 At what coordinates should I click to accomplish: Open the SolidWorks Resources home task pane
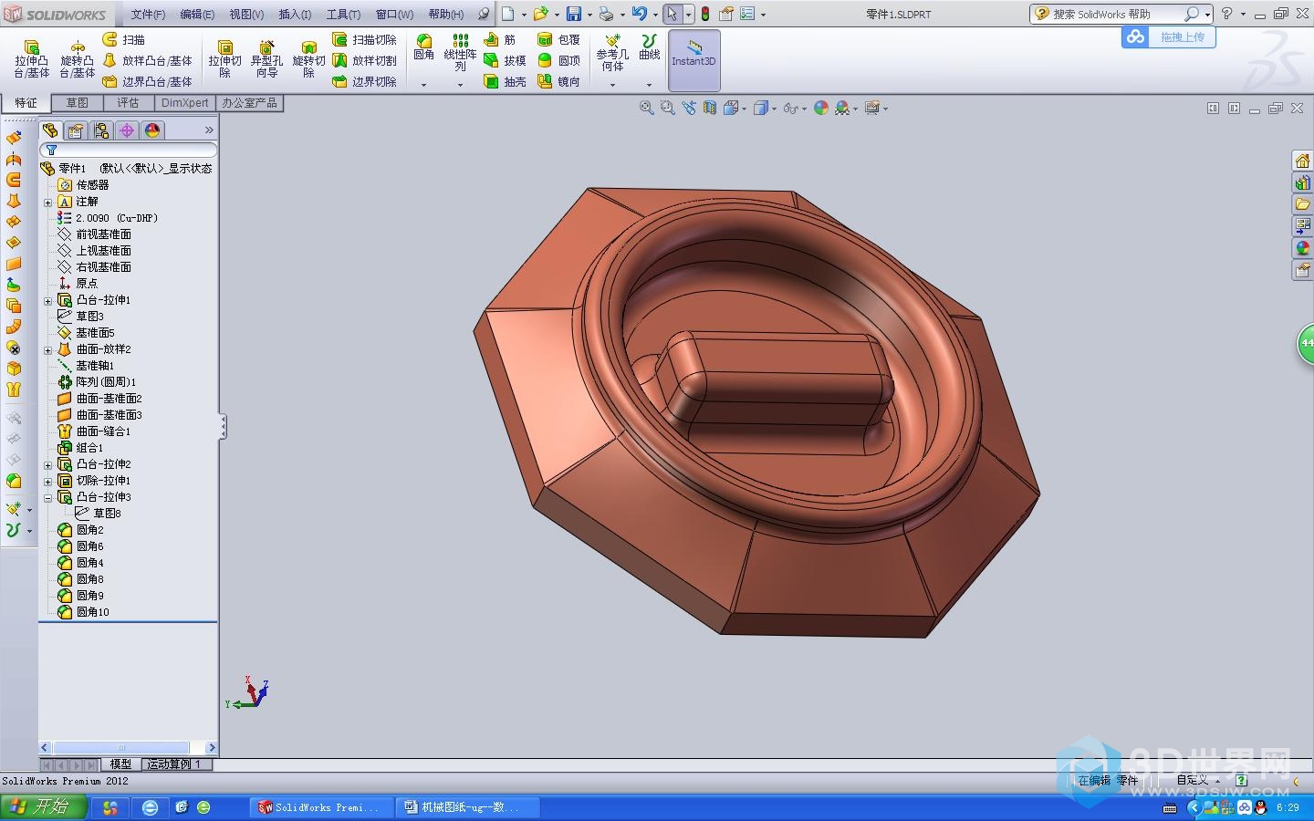[x=1302, y=161]
